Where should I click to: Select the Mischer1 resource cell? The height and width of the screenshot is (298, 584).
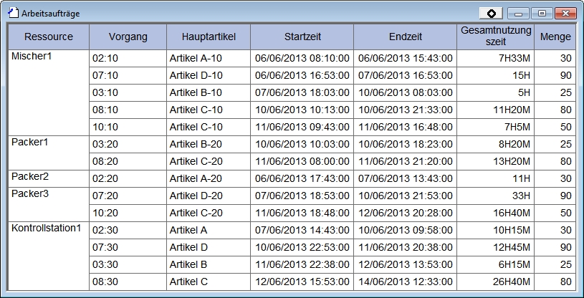tap(48, 92)
